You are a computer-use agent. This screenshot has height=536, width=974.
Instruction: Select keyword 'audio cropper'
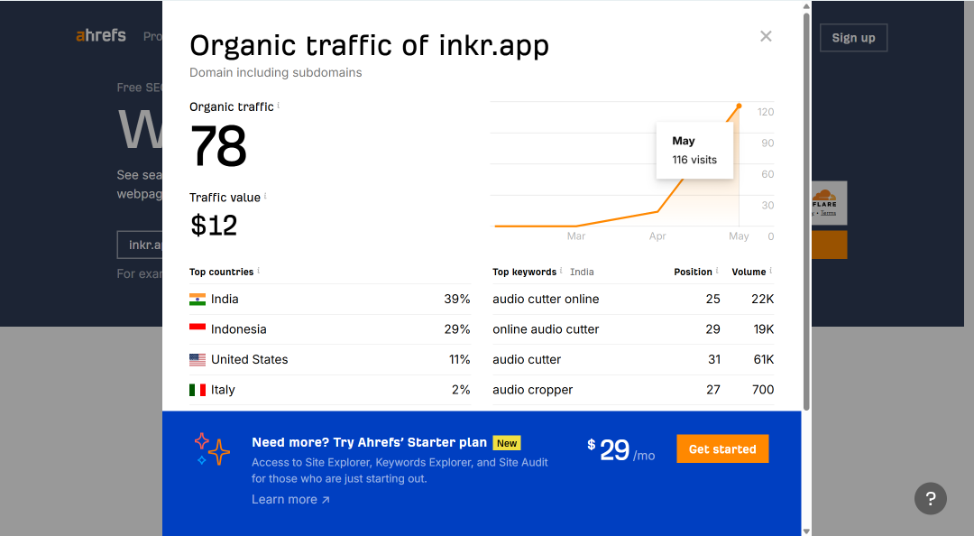[532, 390]
